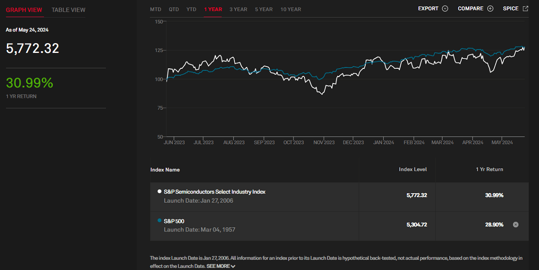Click the 75 y-axis label
This screenshot has width=539, height=270.
click(x=159, y=108)
